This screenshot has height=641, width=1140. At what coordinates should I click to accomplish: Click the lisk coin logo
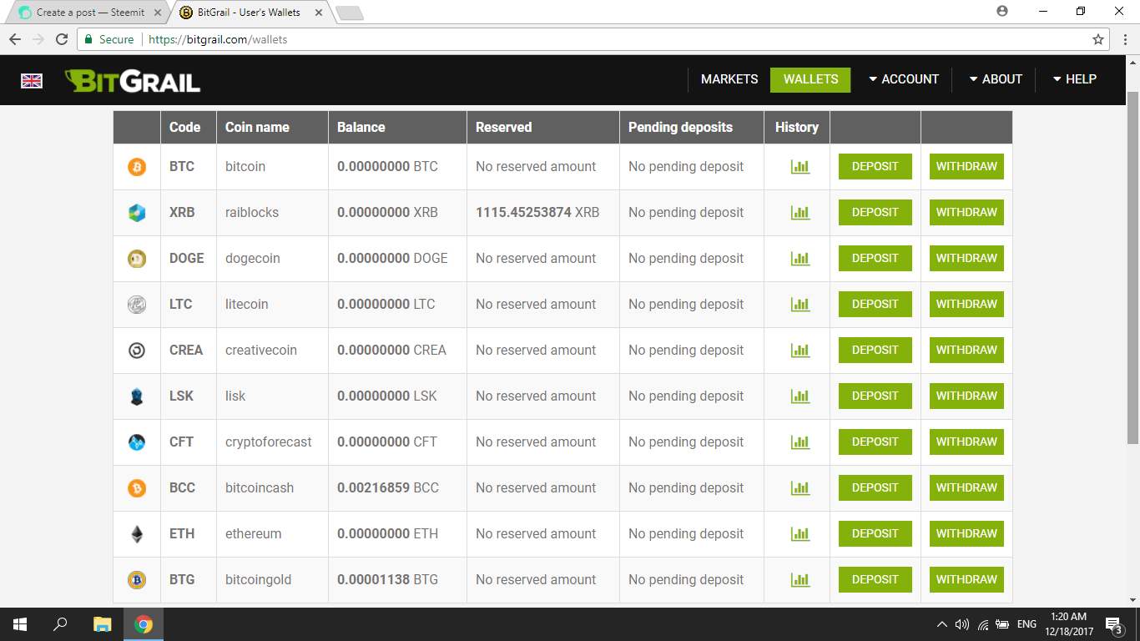click(x=137, y=396)
